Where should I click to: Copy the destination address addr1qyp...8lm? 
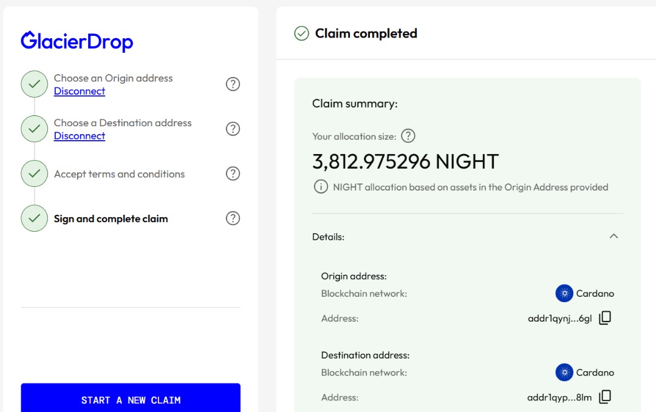tap(605, 397)
